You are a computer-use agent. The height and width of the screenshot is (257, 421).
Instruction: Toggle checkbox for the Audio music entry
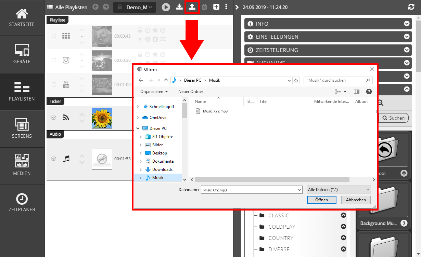(54, 159)
